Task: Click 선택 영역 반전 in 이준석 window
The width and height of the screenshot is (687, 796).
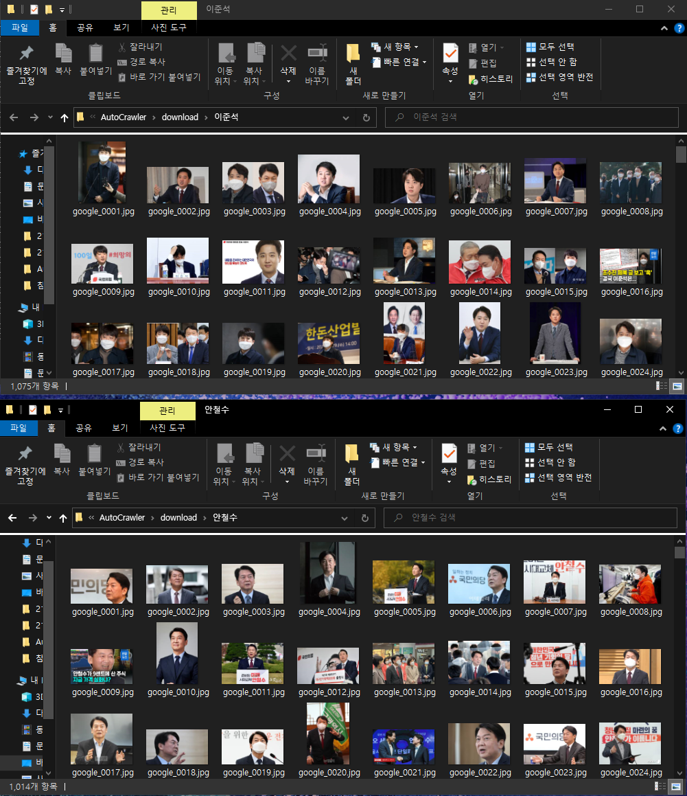Action: pos(559,77)
